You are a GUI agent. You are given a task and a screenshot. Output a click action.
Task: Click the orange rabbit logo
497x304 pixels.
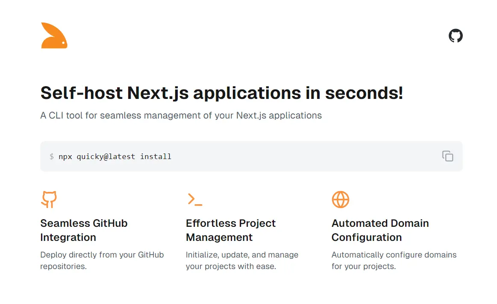coord(54,35)
